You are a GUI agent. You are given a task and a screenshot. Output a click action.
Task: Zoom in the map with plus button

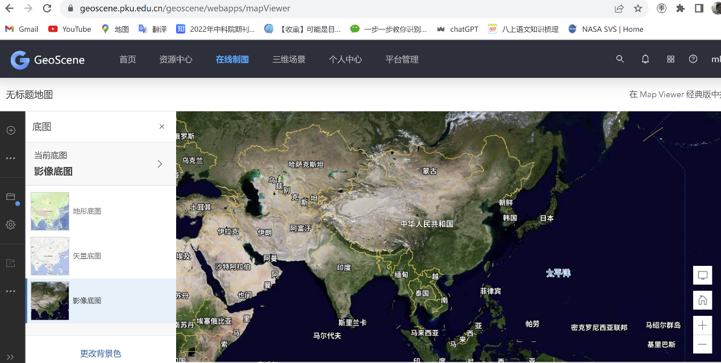(x=702, y=325)
